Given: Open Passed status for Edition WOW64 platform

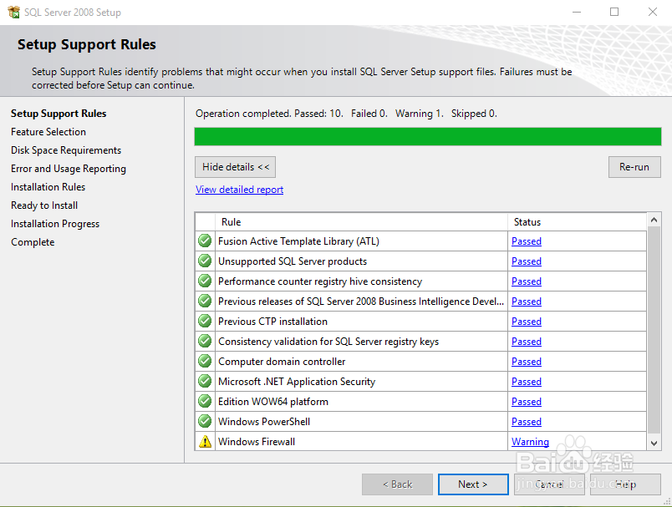Looking at the screenshot, I should (527, 402).
